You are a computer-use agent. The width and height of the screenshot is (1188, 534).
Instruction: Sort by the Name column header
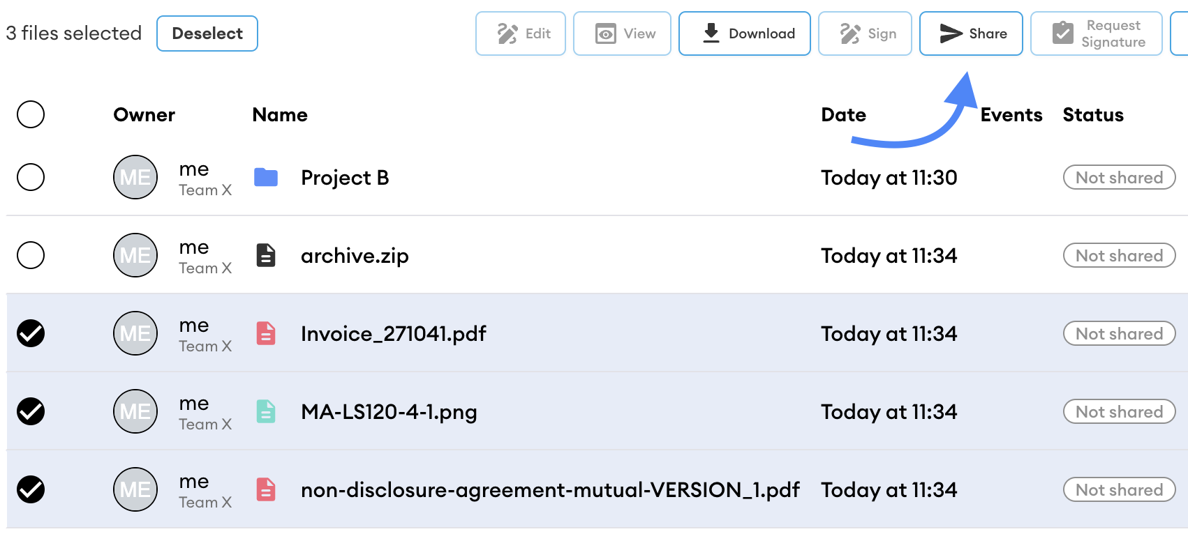click(280, 115)
